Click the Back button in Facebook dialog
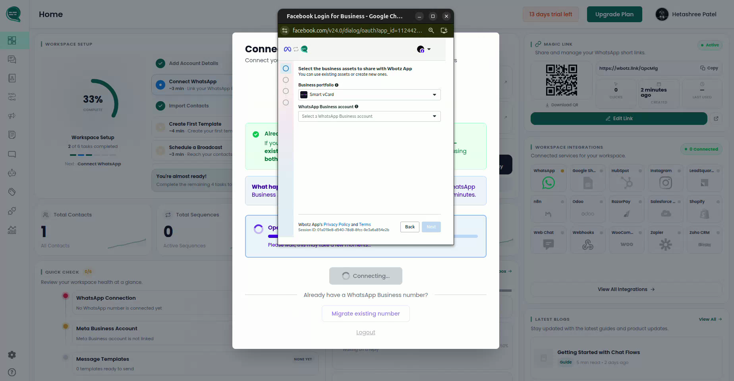 [x=410, y=227]
